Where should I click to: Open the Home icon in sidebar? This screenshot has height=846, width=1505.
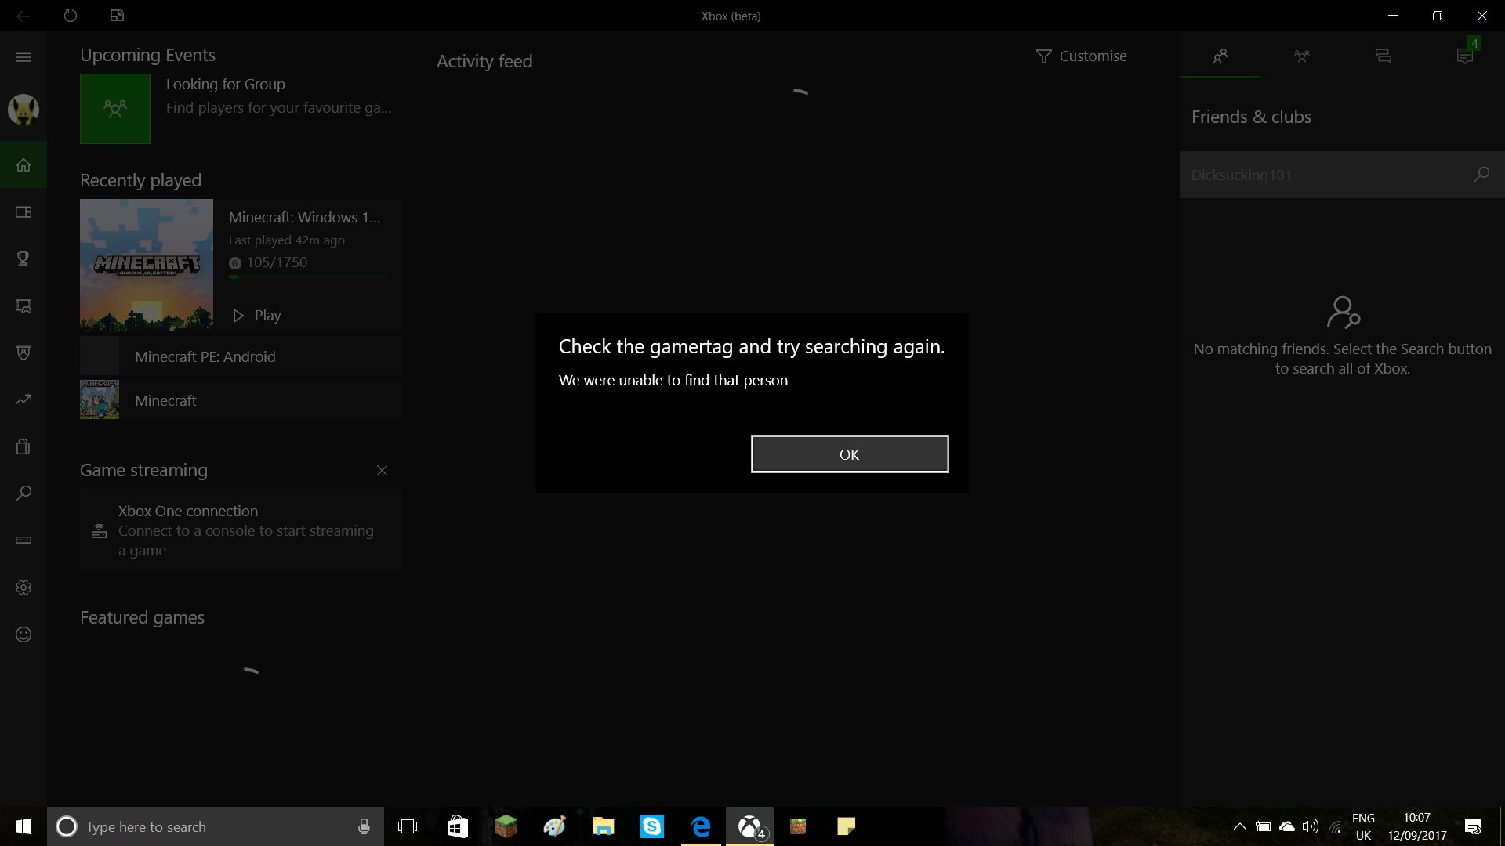click(24, 164)
